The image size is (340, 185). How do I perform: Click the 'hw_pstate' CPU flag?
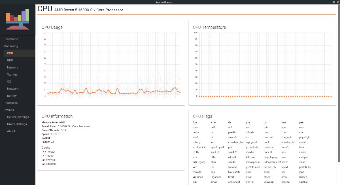click(x=234, y=172)
